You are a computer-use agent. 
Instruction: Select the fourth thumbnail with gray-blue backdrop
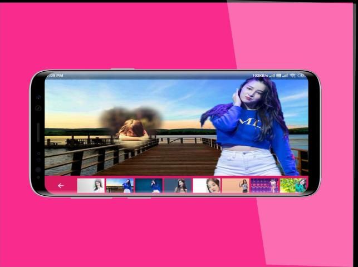178,186
